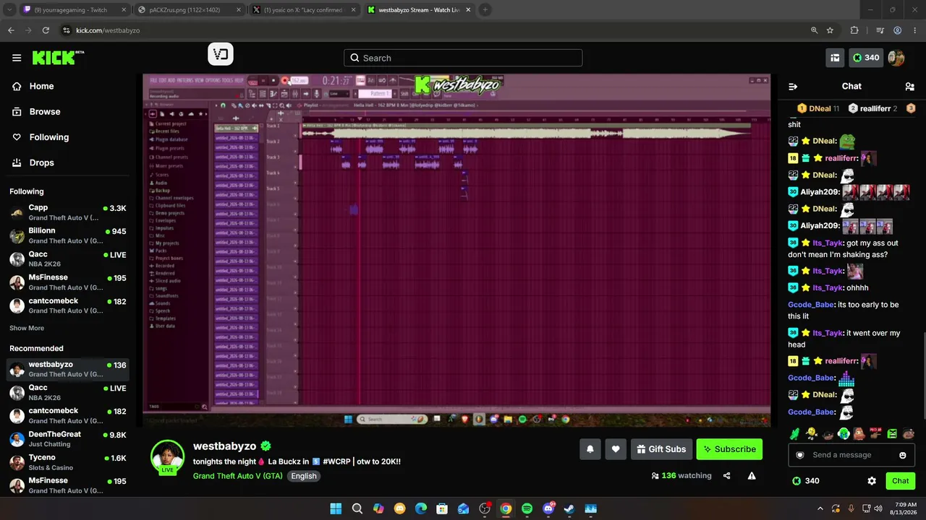Go back in browser history
Viewport: 926px width, 520px height.
point(11,30)
